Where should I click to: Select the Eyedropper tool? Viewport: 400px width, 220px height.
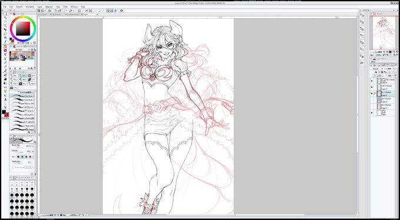tap(5, 41)
